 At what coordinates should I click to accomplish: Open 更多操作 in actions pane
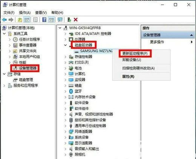pos(157,42)
